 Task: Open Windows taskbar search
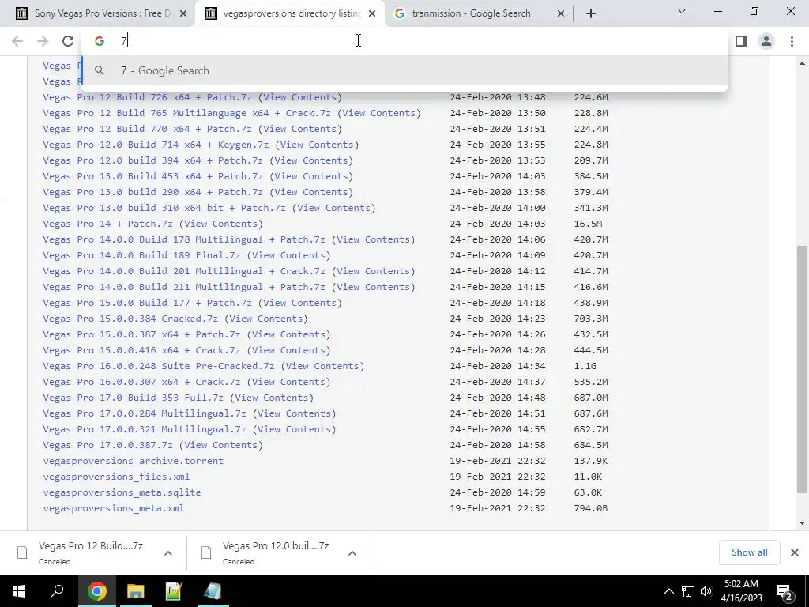click(57, 591)
